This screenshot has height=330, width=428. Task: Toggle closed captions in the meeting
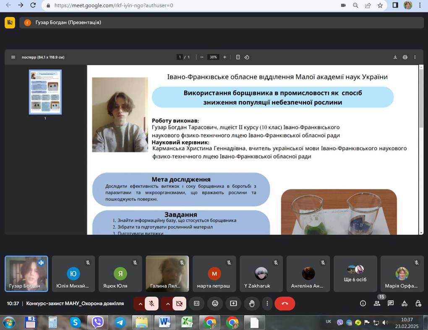tap(197, 304)
